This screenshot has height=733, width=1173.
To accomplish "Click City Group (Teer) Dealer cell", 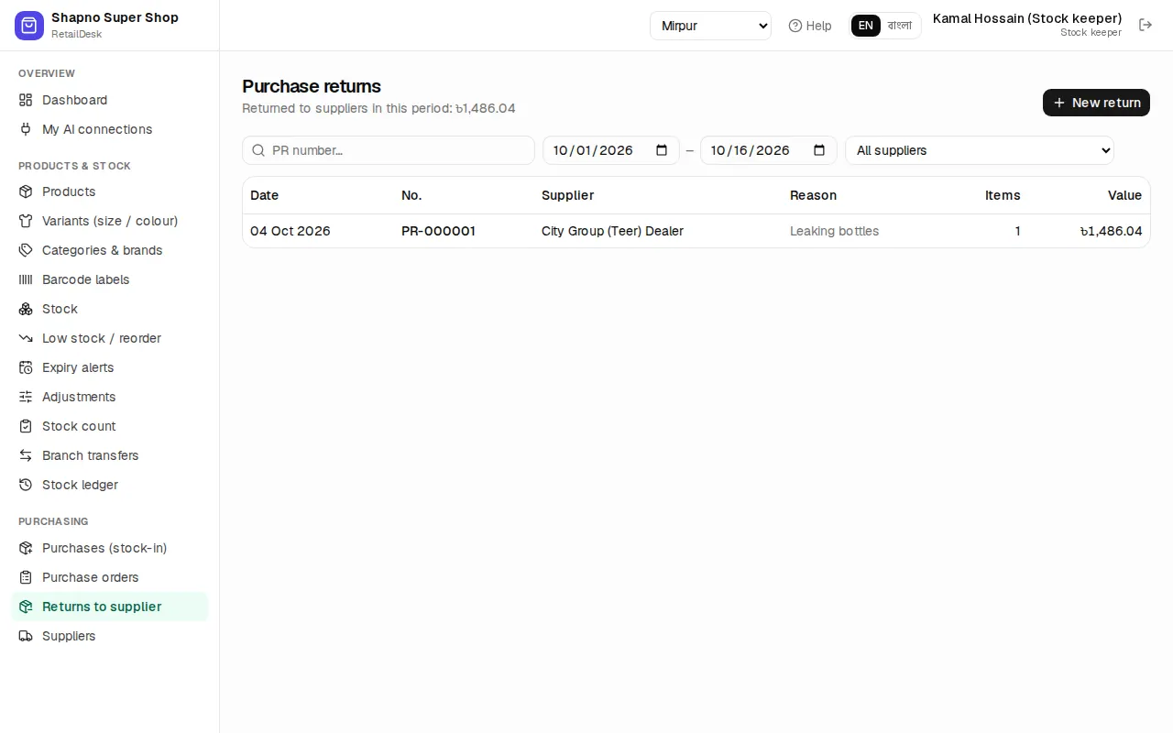I will 612,231.
